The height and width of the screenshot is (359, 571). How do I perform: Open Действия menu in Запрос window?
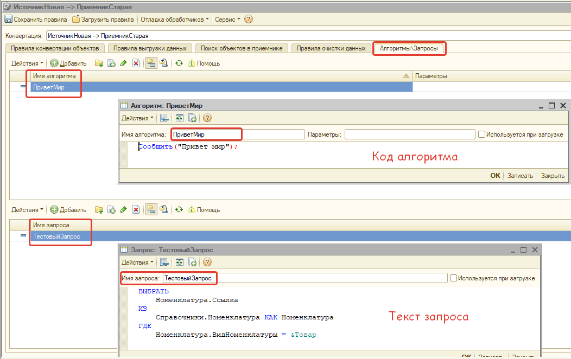click(138, 262)
